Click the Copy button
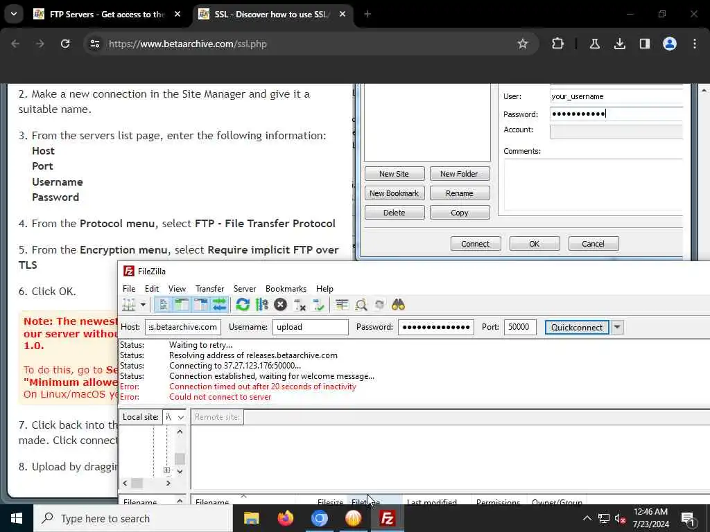The width and height of the screenshot is (710, 532). (x=460, y=213)
